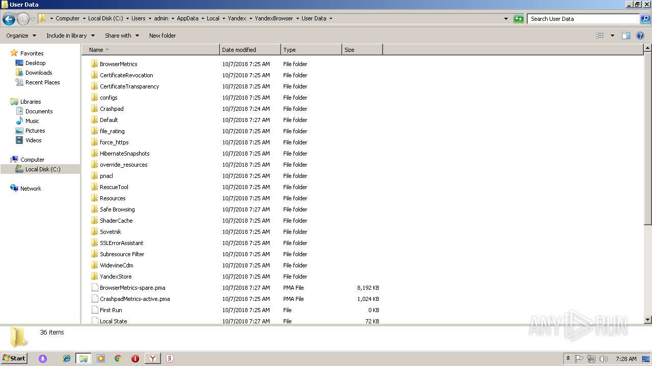This screenshot has height=366, width=652.
Task: Open the Help question mark icon
Action: pyautogui.click(x=640, y=36)
